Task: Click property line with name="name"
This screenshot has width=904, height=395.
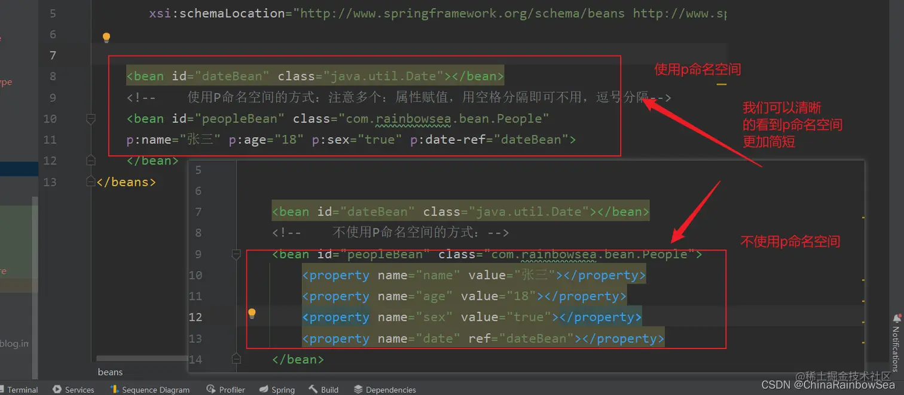Action: click(x=474, y=275)
